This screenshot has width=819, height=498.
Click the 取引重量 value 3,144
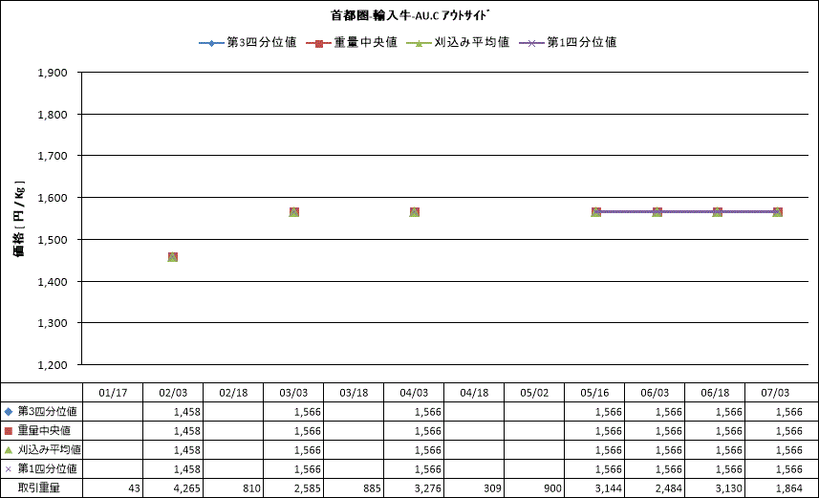point(609,488)
